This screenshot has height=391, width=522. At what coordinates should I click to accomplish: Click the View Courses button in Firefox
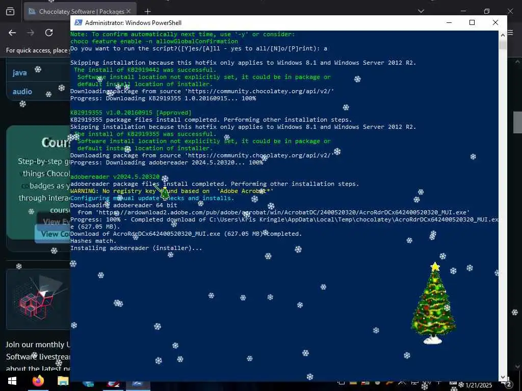coord(53,234)
